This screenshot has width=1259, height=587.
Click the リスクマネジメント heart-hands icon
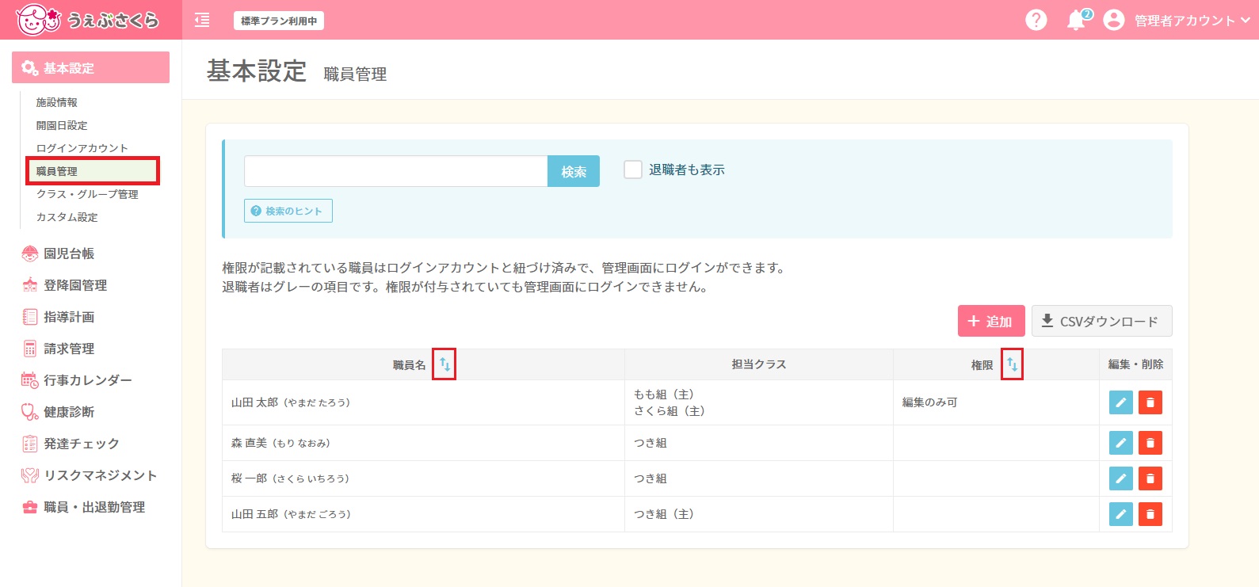29,475
